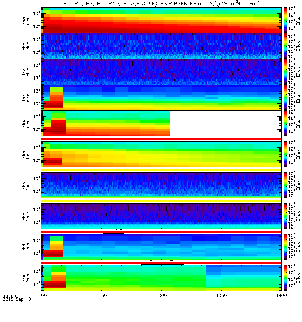Click the red burst in thd elec panel
The height and width of the screenshot is (322, 302).
point(53,104)
